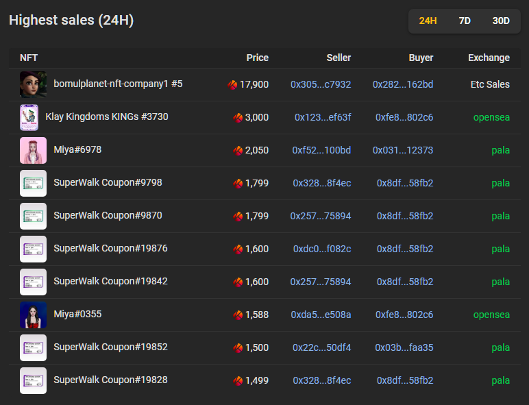Click the KLAY icon beside 1,588 price
529x405 pixels.
click(238, 315)
